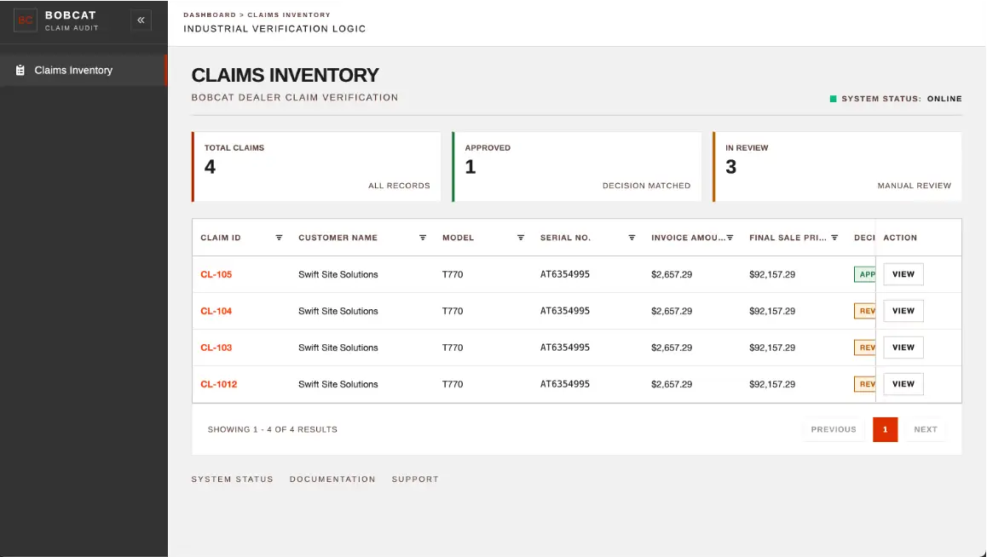This screenshot has height=557, width=987.
Task: Click the APP decision badge for CL-105
Action: [x=865, y=274]
